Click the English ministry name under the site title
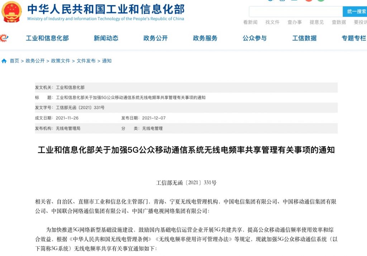The height and width of the screenshot is (256, 367). pos(106,19)
